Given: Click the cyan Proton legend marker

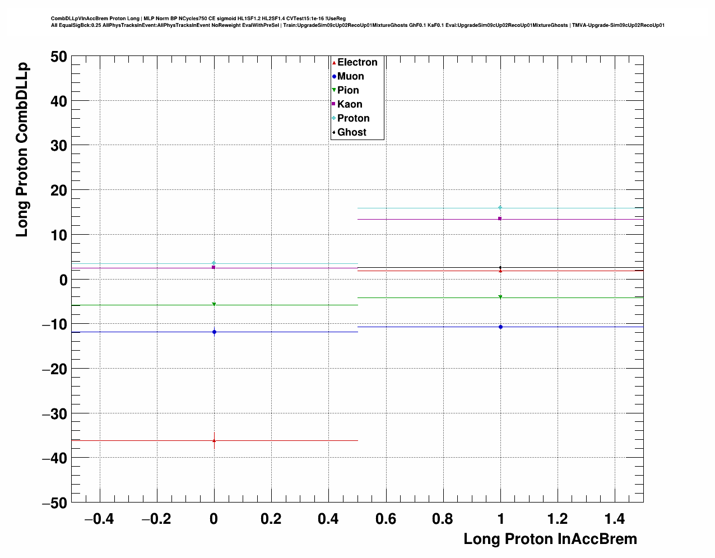Looking at the screenshot, I should coord(334,118).
